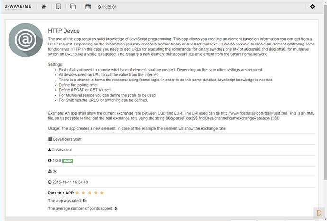Click the version 1.0.0 info icon
The width and height of the screenshot is (327, 221).
pos(50,160)
